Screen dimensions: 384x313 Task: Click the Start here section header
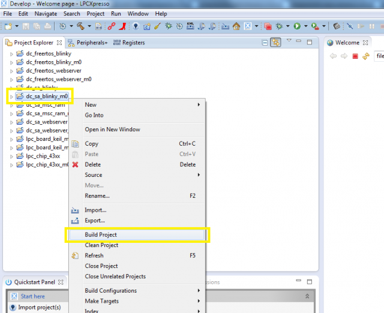(32, 296)
